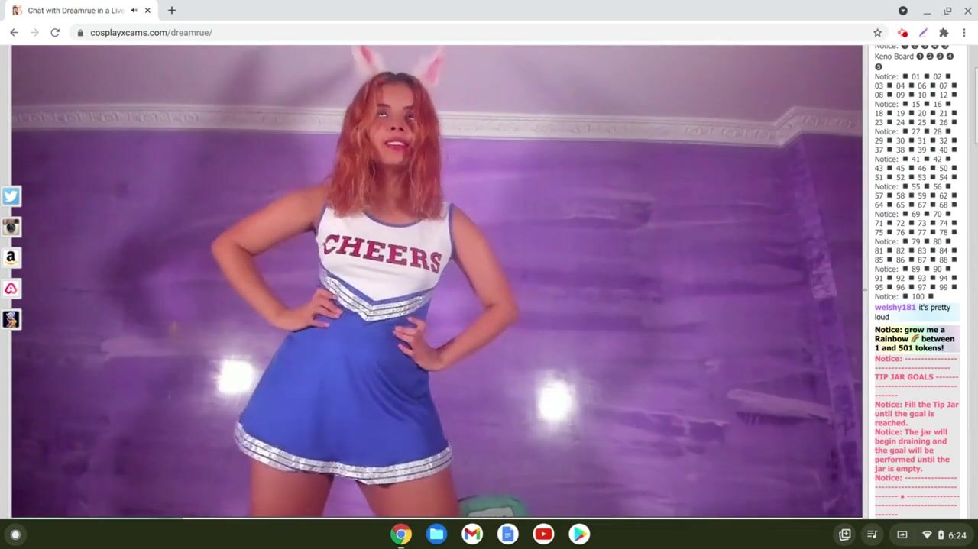
Task: Bookmark this page with the star icon
Action: [877, 33]
